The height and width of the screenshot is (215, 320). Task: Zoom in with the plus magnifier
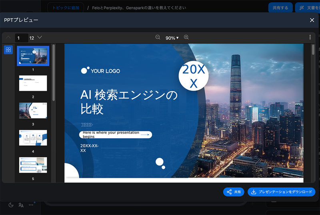tap(186, 37)
